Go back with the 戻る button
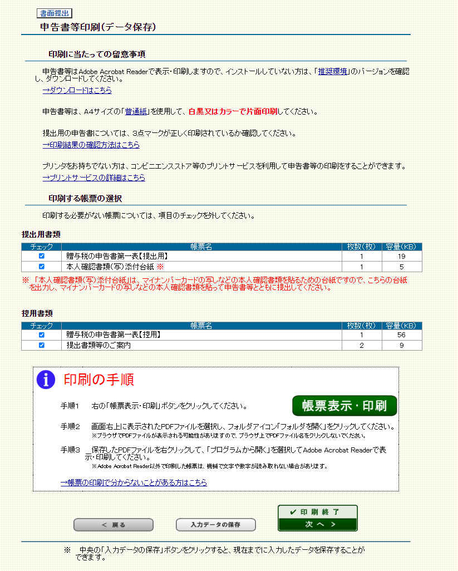458x571 pixels. 113,525
